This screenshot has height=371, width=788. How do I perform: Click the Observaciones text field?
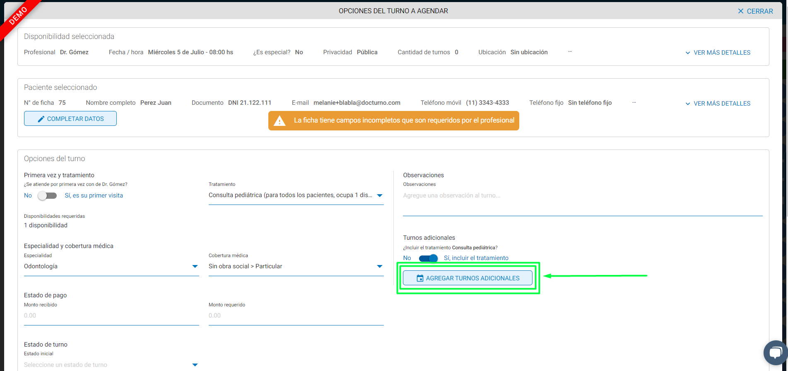pos(583,202)
